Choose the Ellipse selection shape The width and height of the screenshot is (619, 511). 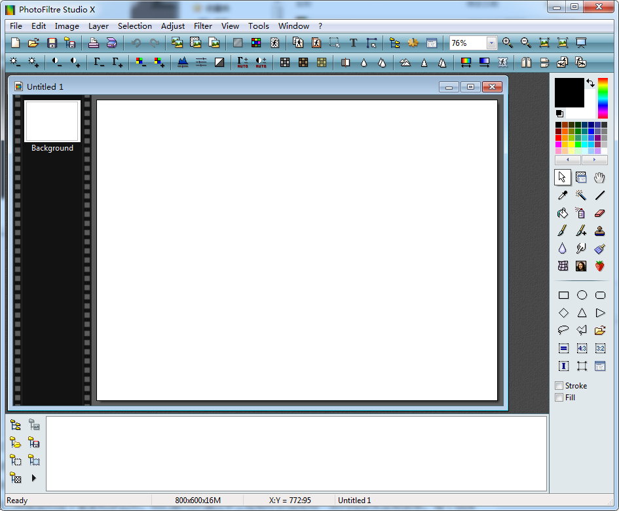[581, 295]
